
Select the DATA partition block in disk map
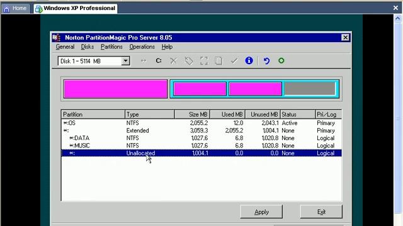[x=200, y=89]
